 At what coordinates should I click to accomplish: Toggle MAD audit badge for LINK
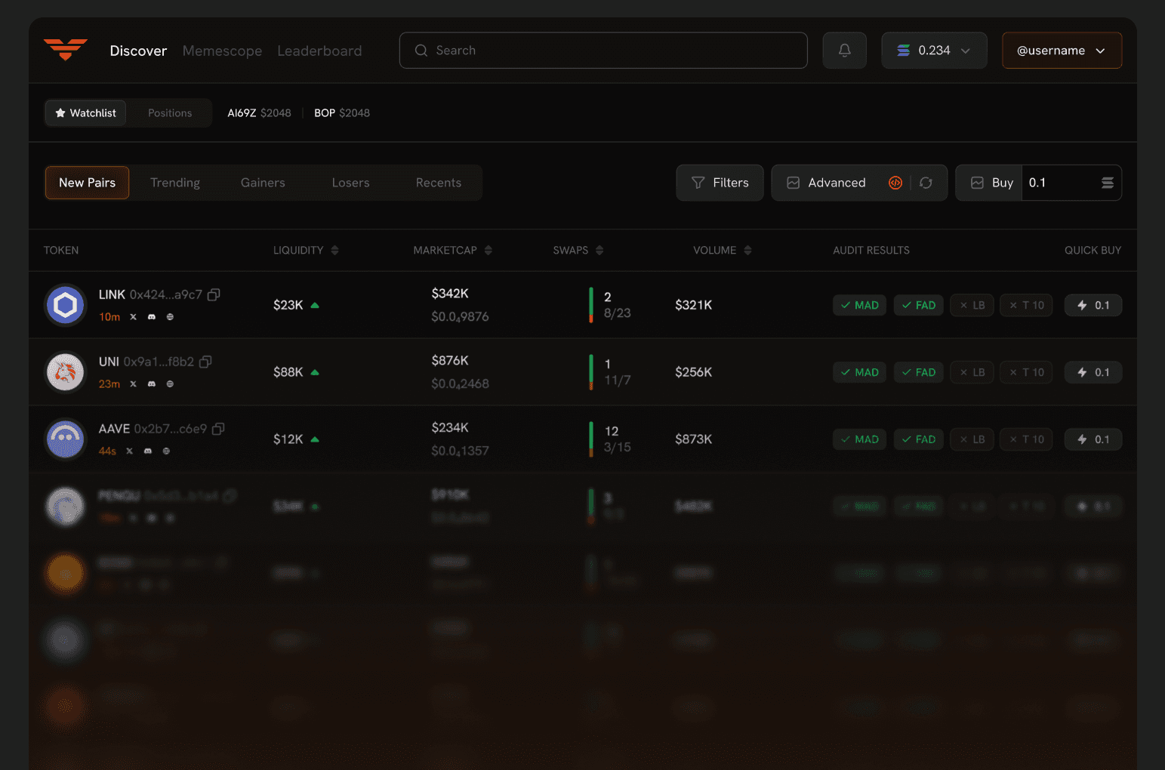(859, 305)
